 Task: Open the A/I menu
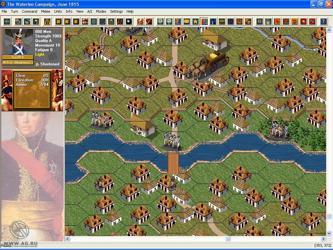(x=90, y=11)
